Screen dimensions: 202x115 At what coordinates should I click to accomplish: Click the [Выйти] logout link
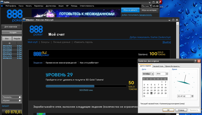[167, 42]
